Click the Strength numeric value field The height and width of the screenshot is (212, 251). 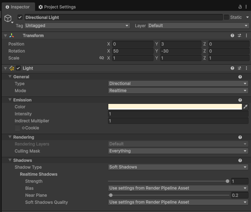240,181
